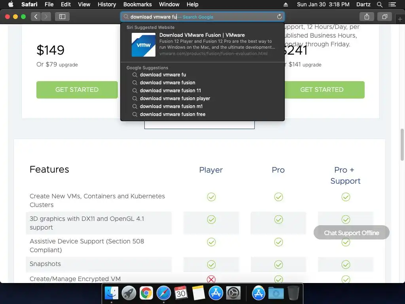Click the Safari compass in the Dock
This screenshot has height=304, width=405.
(163, 293)
